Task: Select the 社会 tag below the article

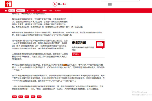Action: pos(21,97)
